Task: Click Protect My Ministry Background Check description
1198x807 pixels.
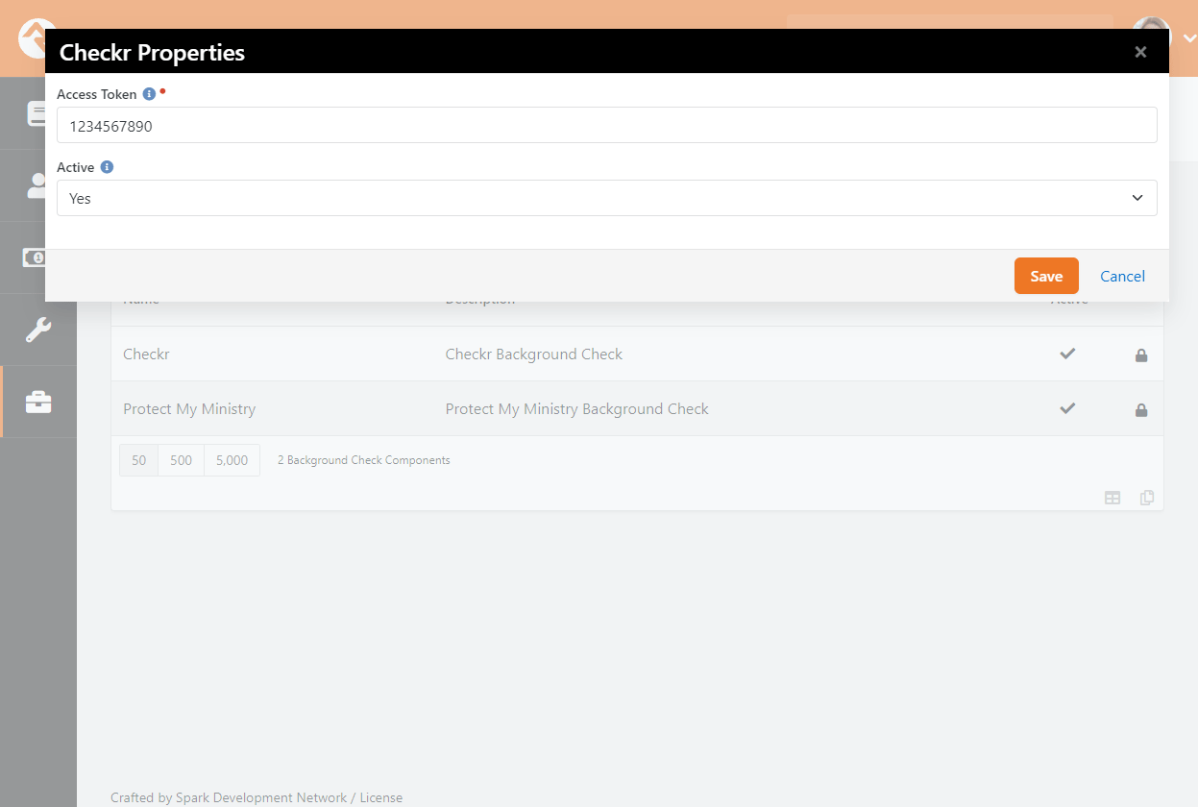Action: click(x=577, y=409)
